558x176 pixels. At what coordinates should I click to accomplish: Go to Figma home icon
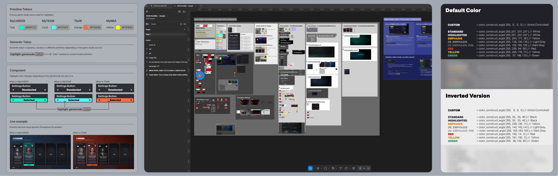tap(146, 6)
